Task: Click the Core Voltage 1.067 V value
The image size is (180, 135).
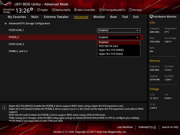Action: click(x=168, y=42)
